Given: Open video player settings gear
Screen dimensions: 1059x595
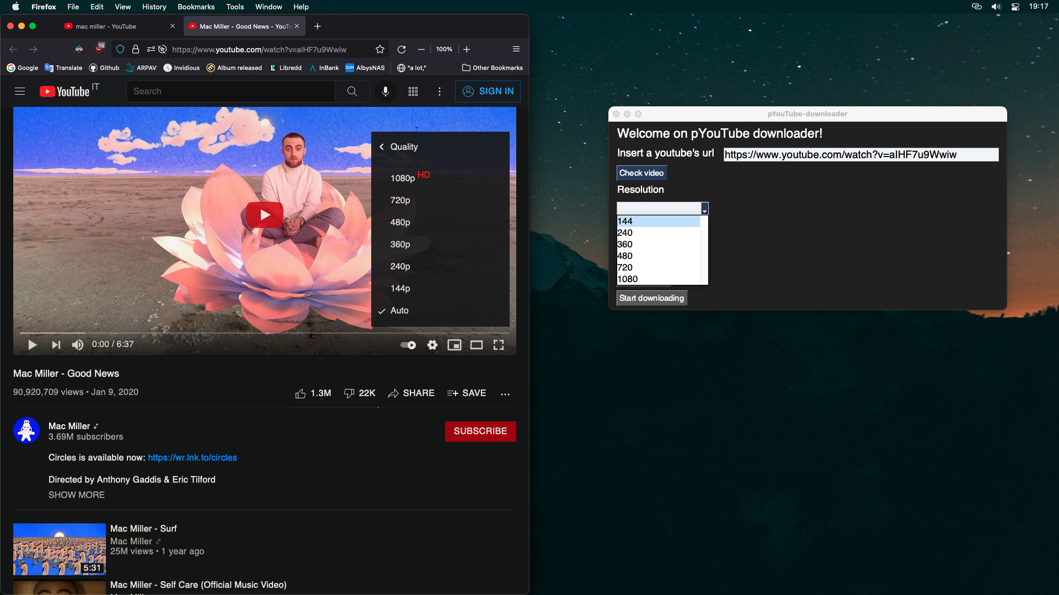Looking at the screenshot, I should tap(432, 345).
